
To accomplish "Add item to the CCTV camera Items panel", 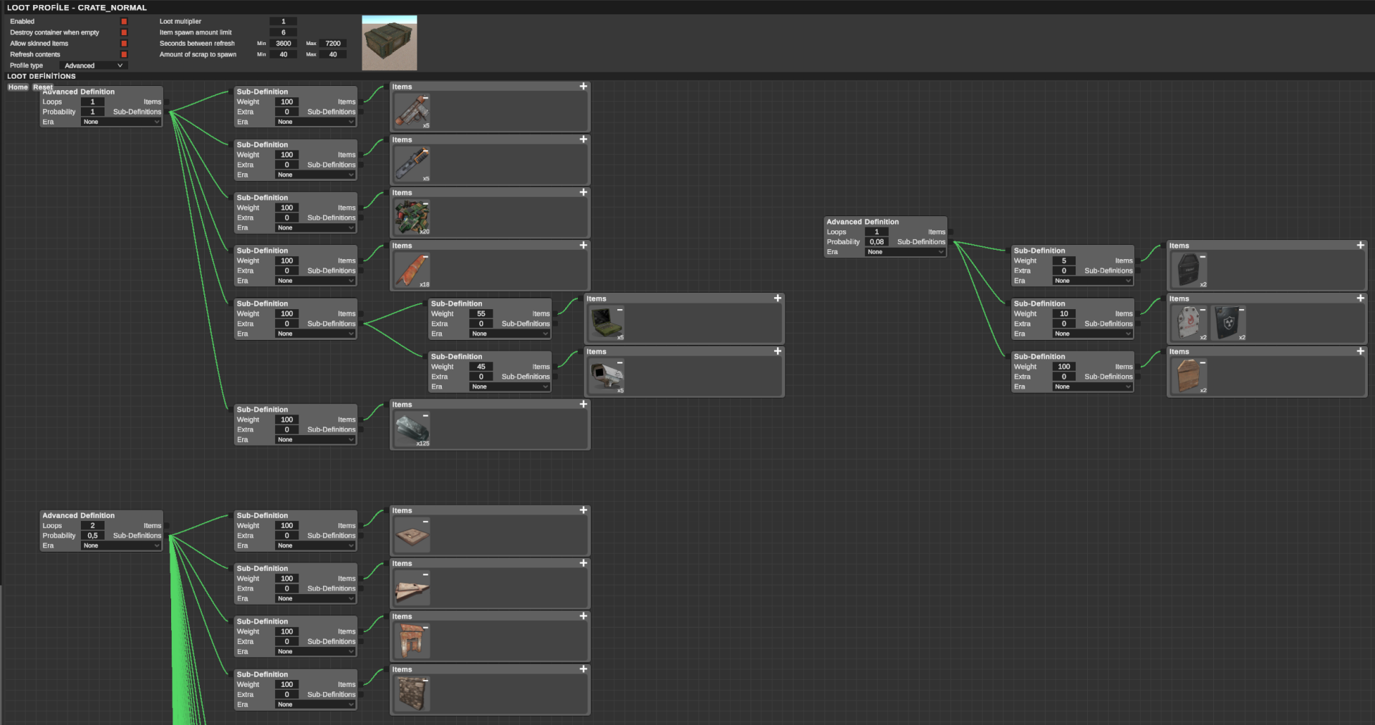I will (x=777, y=351).
